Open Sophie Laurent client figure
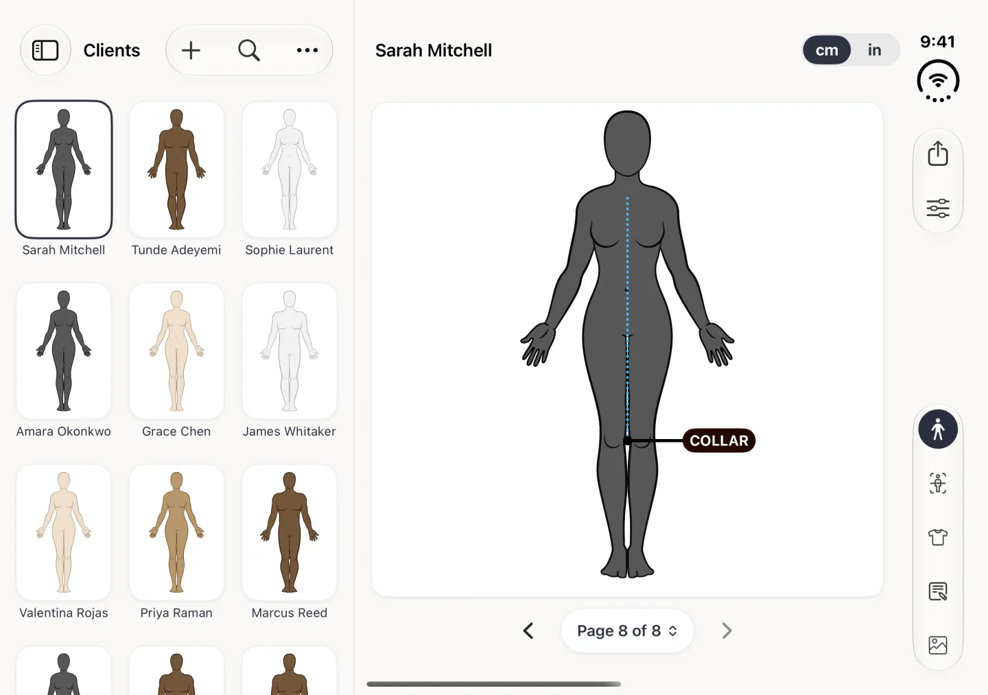The width and height of the screenshot is (988, 695). pos(290,169)
